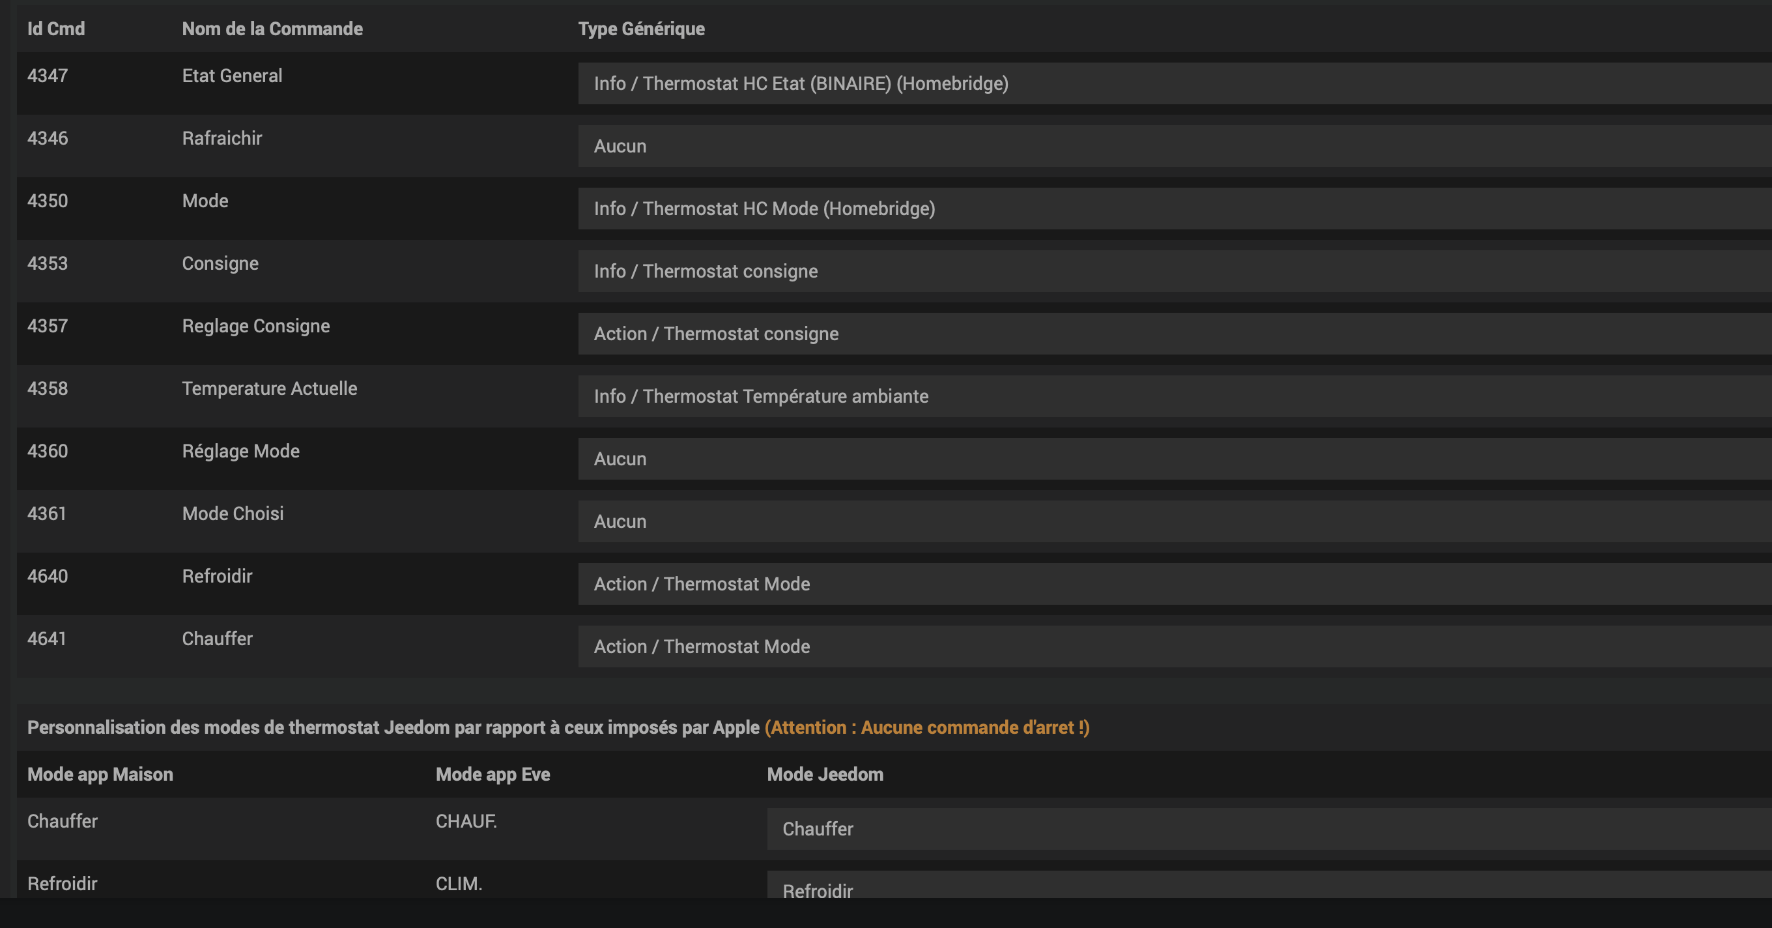Click Refroidir in Mode app Maison column

tap(63, 884)
